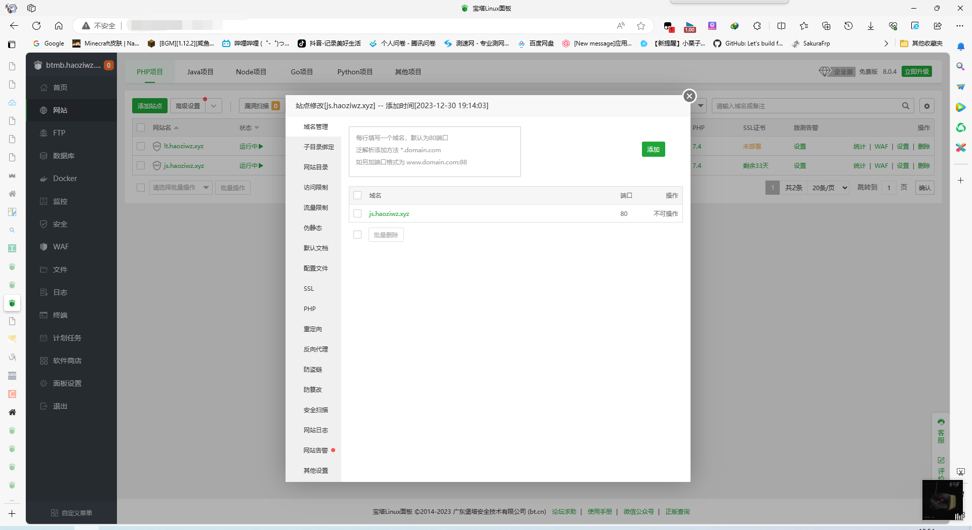Click browser home icon
This screenshot has width=972, height=530.
[59, 26]
